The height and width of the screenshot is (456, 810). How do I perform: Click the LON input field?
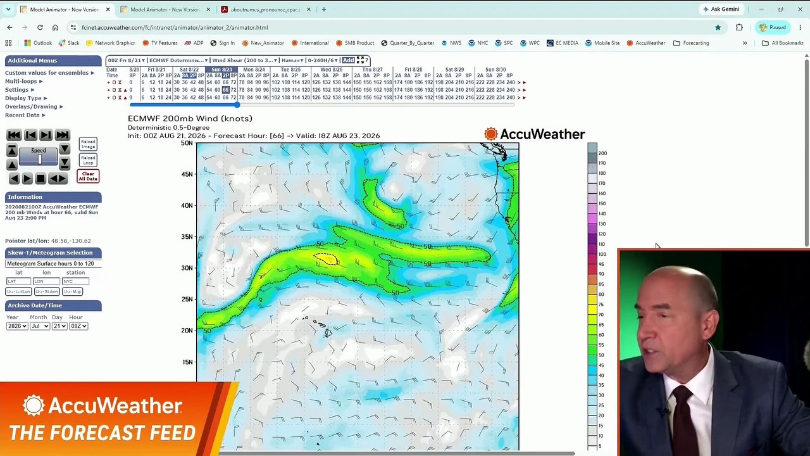[46, 281]
